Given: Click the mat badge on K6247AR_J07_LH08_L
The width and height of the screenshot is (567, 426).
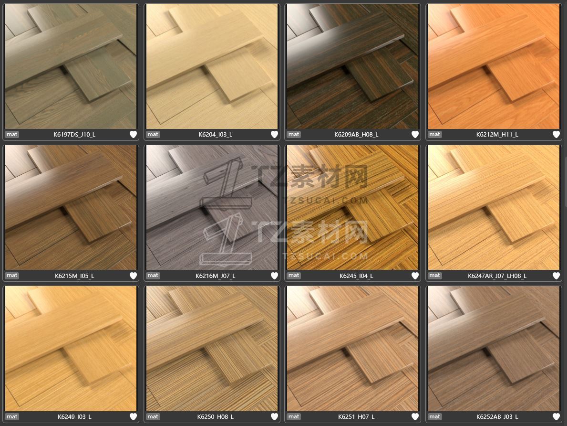Looking at the screenshot, I should tap(434, 275).
